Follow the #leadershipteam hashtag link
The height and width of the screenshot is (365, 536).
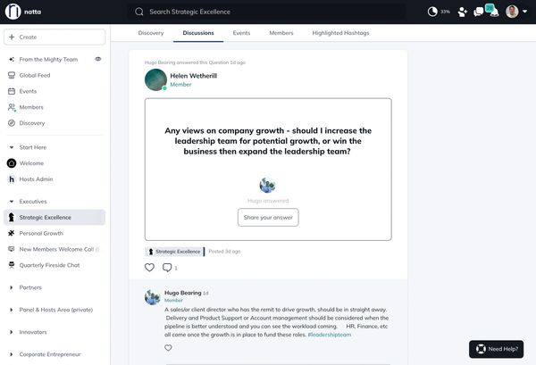pyautogui.click(x=330, y=334)
